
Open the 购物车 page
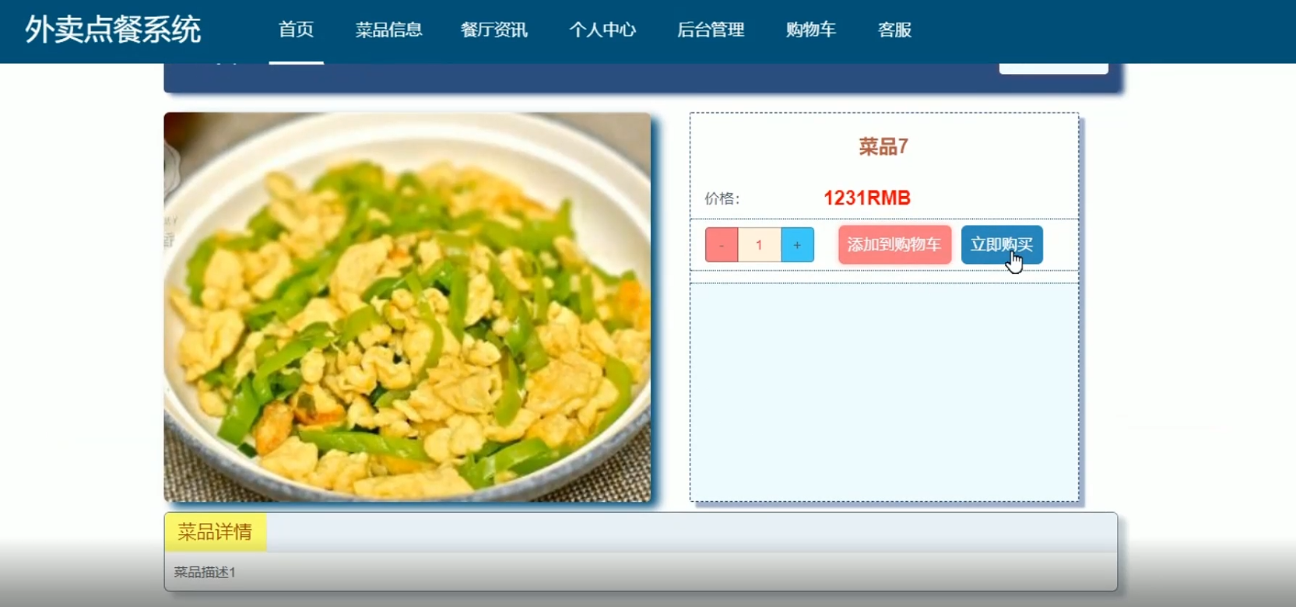811,30
